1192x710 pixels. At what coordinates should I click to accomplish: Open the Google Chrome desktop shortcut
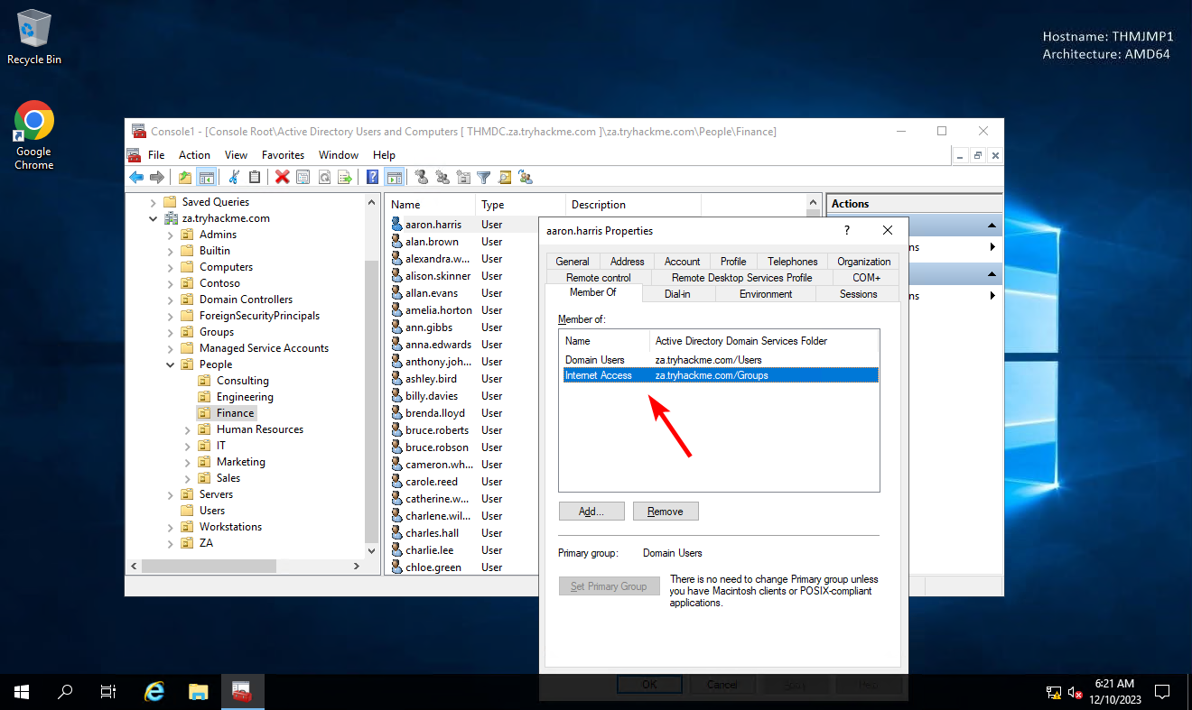34,135
